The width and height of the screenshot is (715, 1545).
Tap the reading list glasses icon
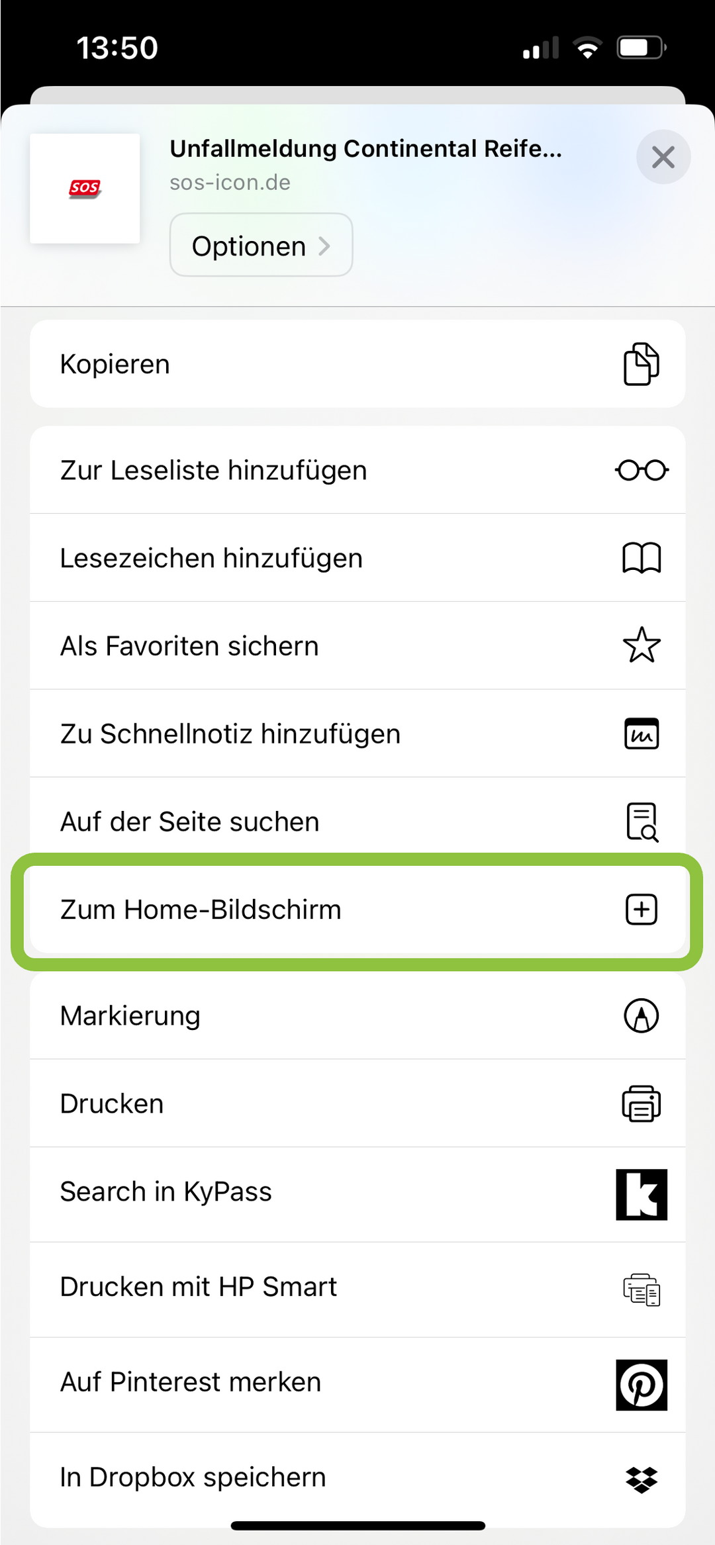(641, 470)
